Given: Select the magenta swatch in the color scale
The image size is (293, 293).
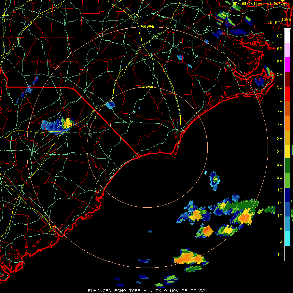Looking at the screenshot, I should click(287, 65).
